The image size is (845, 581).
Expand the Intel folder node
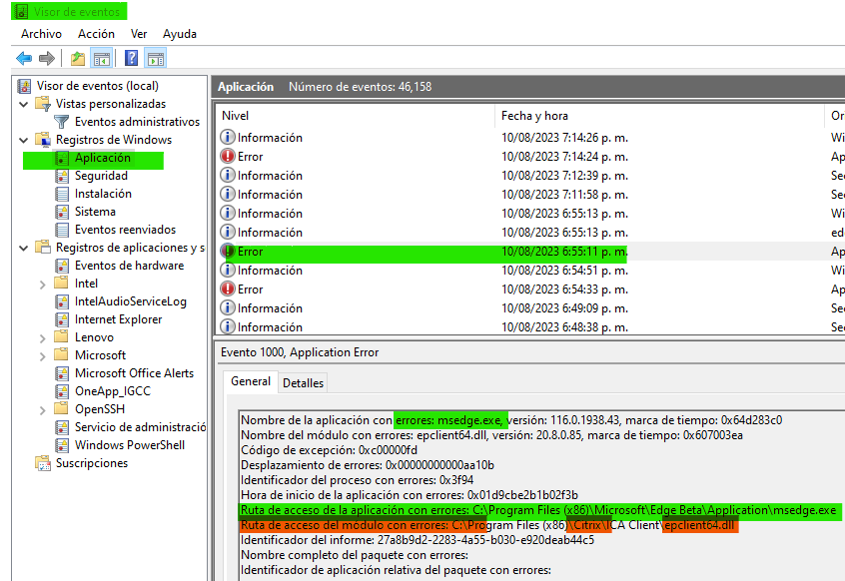tap(43, 285)
